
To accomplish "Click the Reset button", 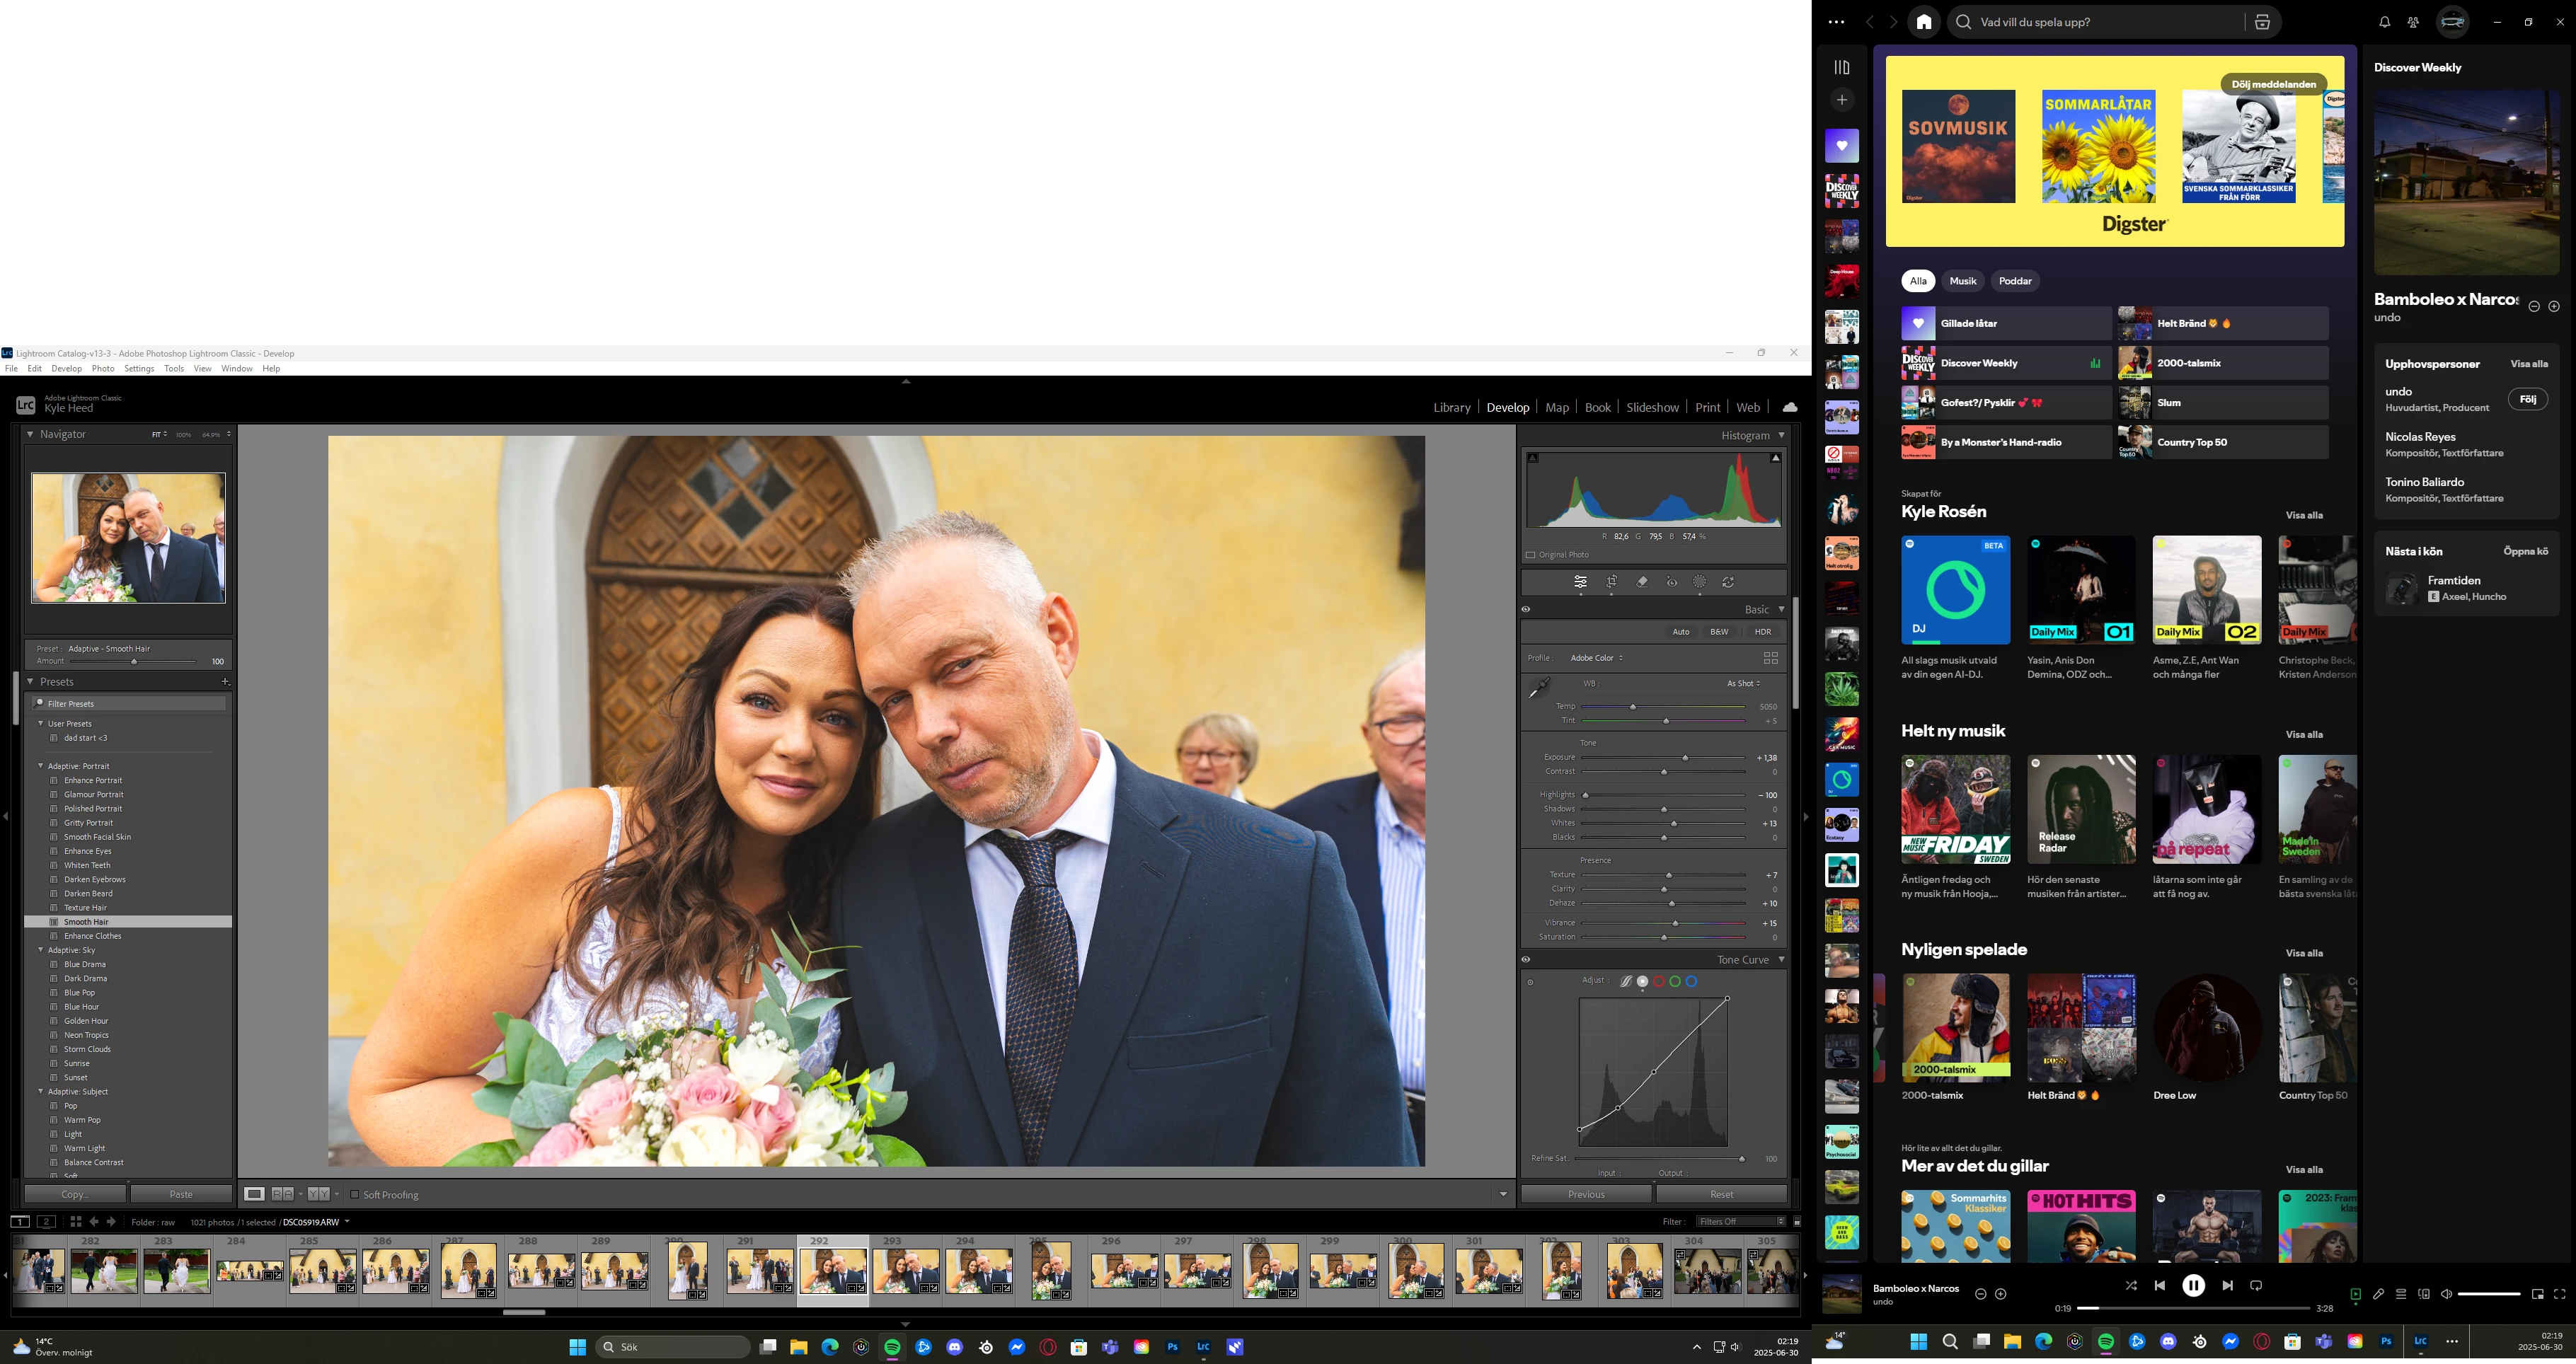I will click(x=1721, y=1194).
